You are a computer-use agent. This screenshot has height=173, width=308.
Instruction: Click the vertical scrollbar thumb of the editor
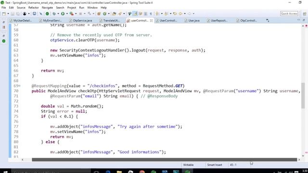tap(303, 95)
